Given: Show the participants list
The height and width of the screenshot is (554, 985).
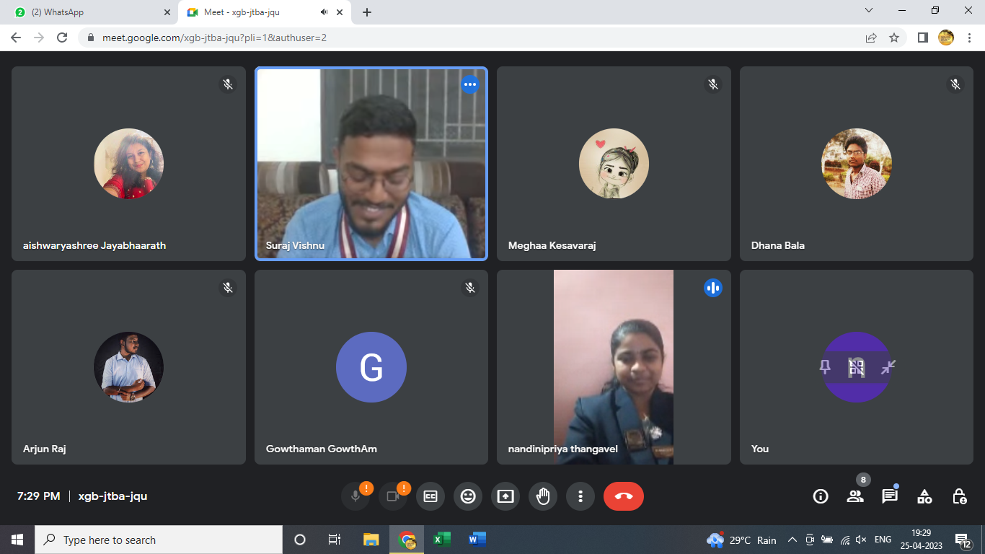Looking at the screenshot, I should [855, 496].
